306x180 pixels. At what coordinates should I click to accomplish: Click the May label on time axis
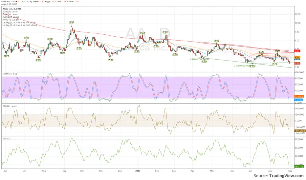click(x=212, y=171)
